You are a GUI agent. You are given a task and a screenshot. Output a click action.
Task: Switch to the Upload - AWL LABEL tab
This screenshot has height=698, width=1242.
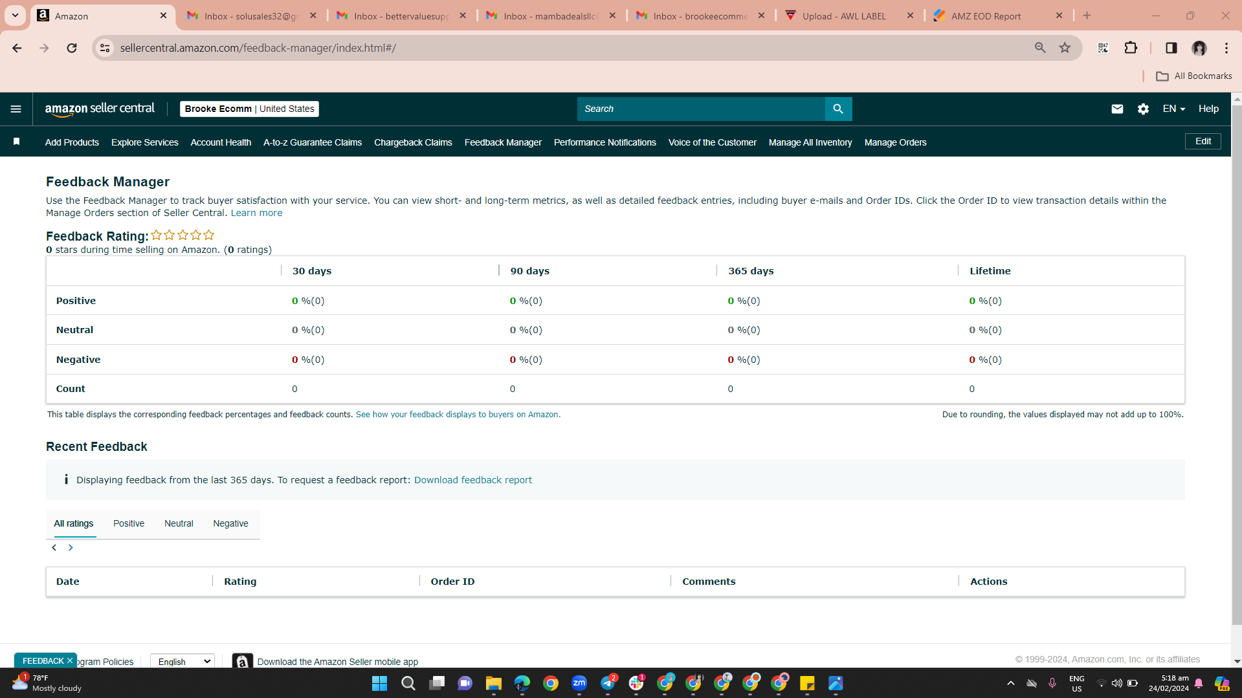pos(850,16)
